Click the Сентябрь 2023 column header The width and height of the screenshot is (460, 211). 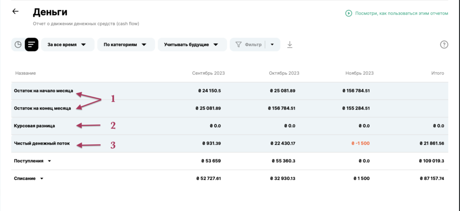pos(208,73)
